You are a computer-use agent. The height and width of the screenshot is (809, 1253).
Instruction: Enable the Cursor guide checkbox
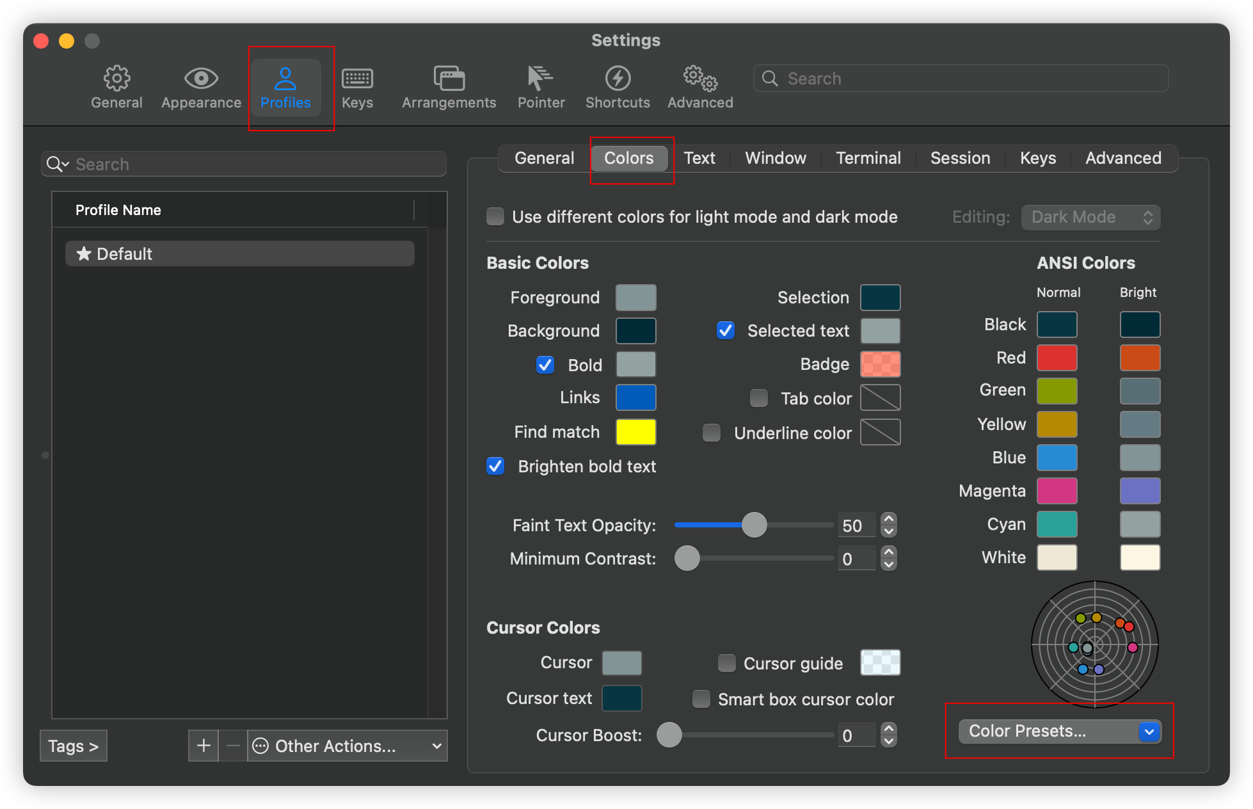pyautogui.click(x=727, y=663)
